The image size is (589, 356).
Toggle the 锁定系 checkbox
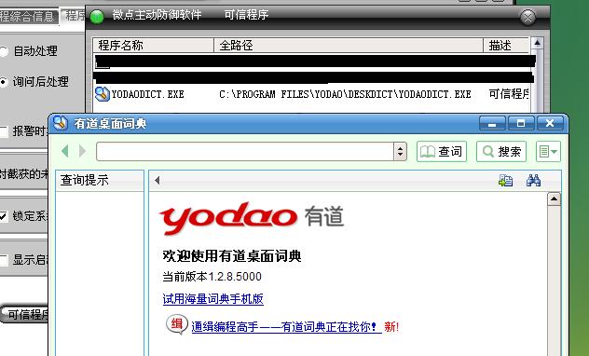point(4,216)
